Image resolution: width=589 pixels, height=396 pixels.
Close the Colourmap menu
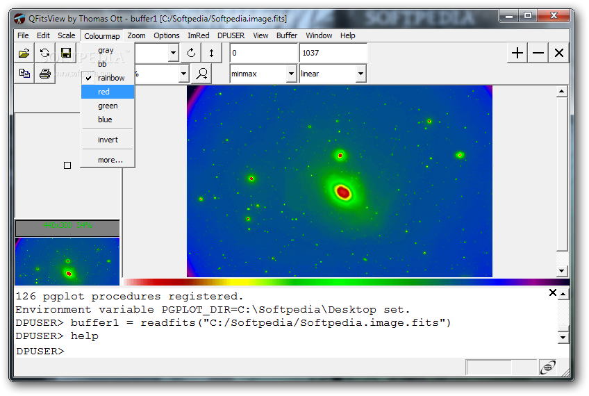(x=102, y=35)
